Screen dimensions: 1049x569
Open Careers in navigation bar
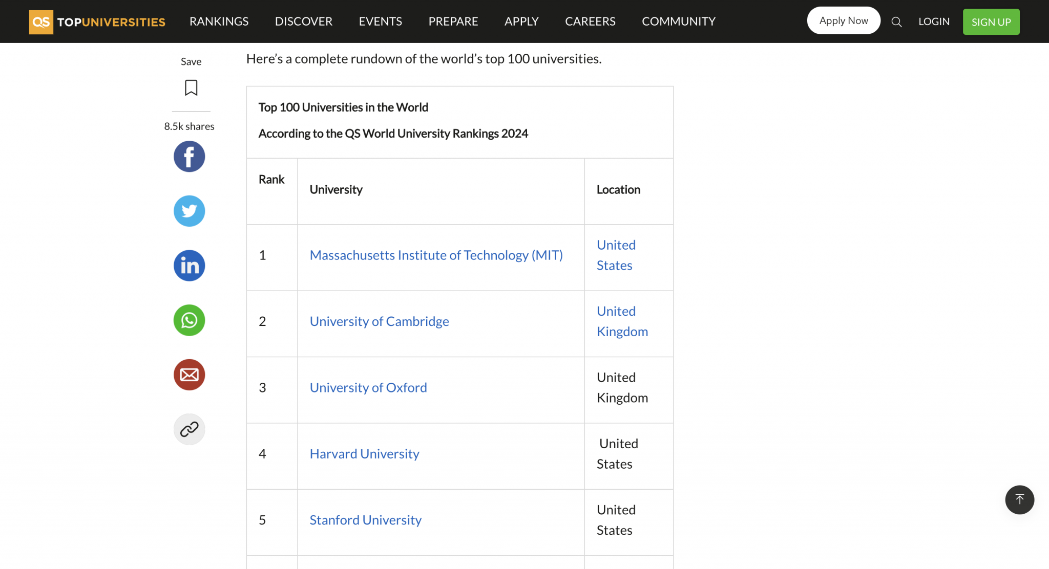[x=590, y=21]
